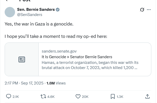The image size is (157, 103).
Task: Open the @SenSanders handle link
Action: [x=30, y=15]
